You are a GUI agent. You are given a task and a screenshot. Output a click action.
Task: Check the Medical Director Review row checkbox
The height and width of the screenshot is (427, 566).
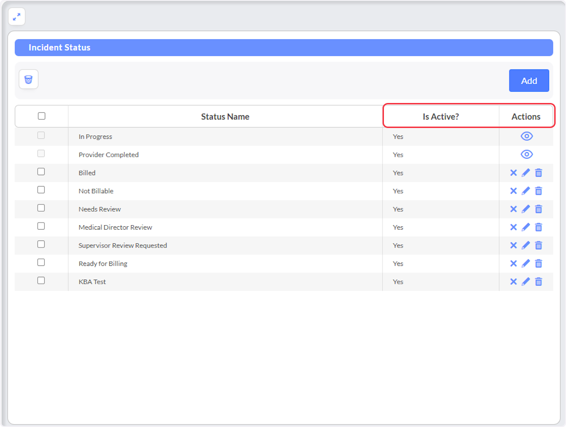point(41,226)
